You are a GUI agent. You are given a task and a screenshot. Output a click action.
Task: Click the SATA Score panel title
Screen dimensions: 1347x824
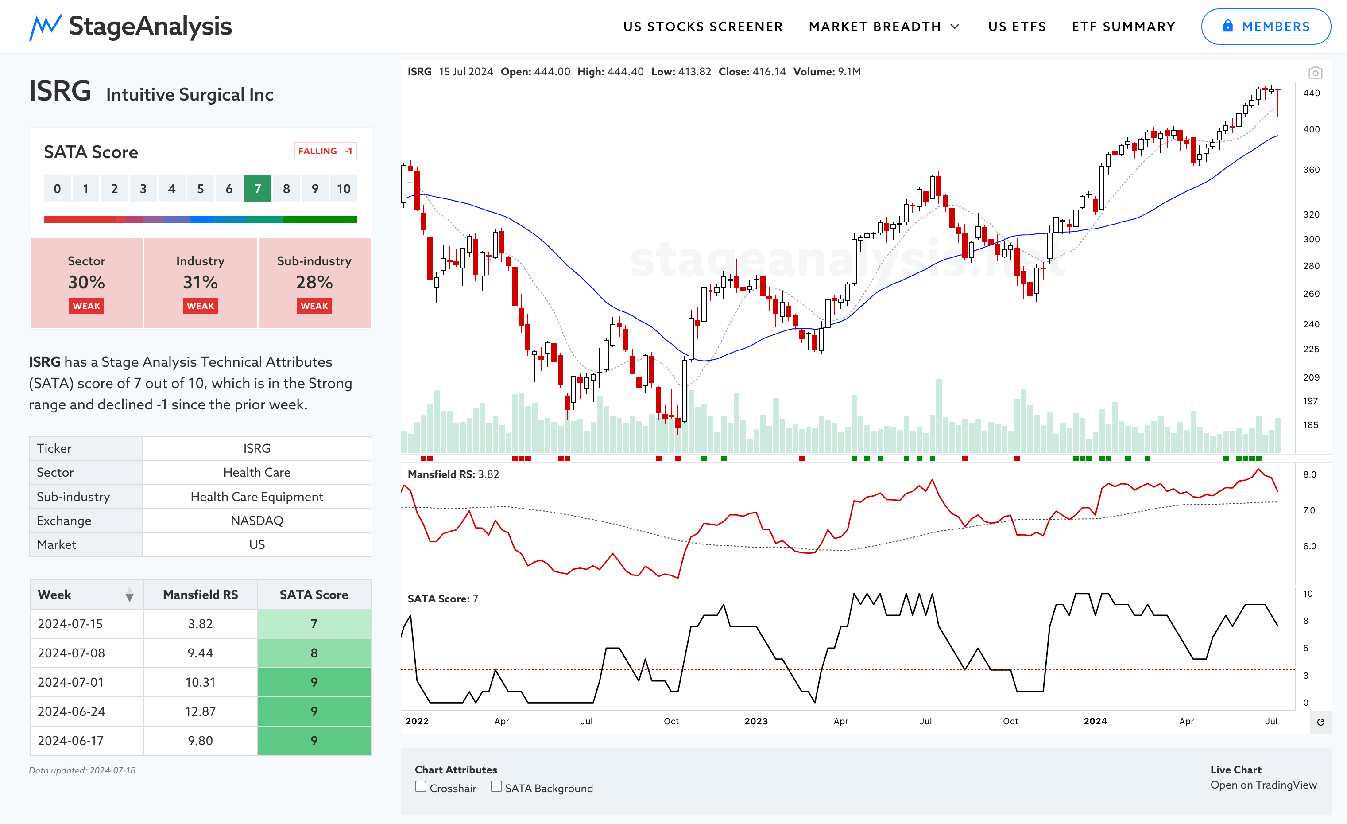pyautogui.click(x=91, y=152)
